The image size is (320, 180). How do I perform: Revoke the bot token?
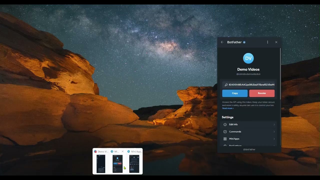(x=262, y=93)
